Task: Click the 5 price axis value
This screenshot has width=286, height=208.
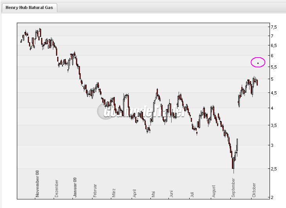Action: pos(272,79)
